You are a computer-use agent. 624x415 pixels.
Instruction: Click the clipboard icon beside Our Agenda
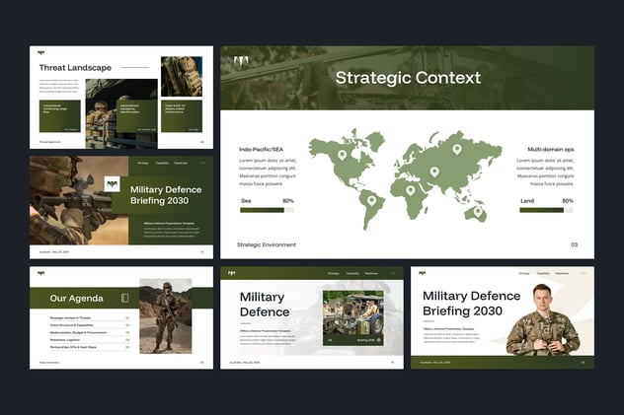point(125,298)
